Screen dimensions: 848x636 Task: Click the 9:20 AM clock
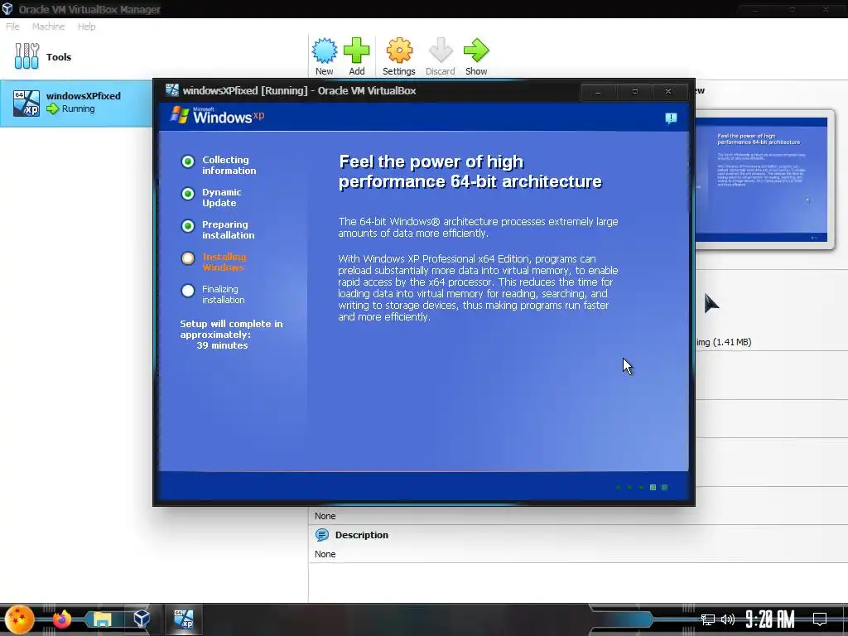pos(770,619)
